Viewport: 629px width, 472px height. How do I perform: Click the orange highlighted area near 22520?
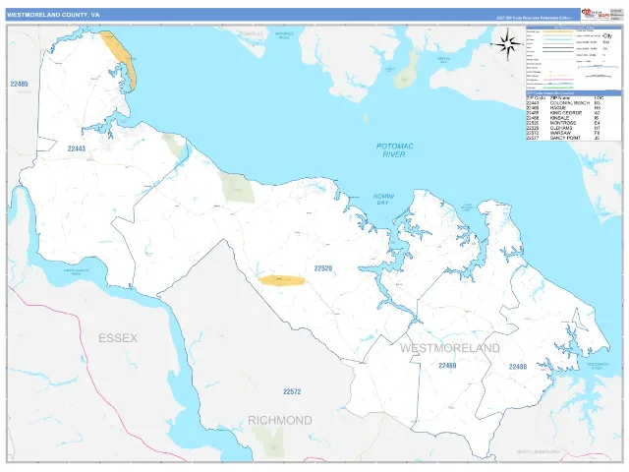click(x=281, y=280)
